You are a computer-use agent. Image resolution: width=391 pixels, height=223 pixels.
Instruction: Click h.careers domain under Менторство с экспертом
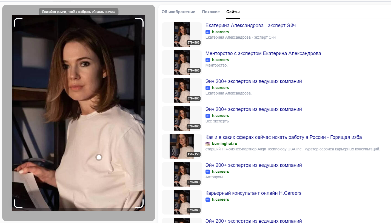pos(220,60)
